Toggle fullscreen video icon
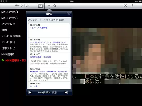142x106 pixels. [125, 6]
